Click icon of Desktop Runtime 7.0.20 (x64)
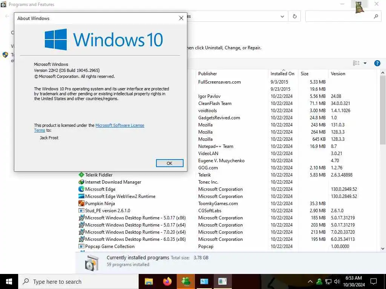 81,232
